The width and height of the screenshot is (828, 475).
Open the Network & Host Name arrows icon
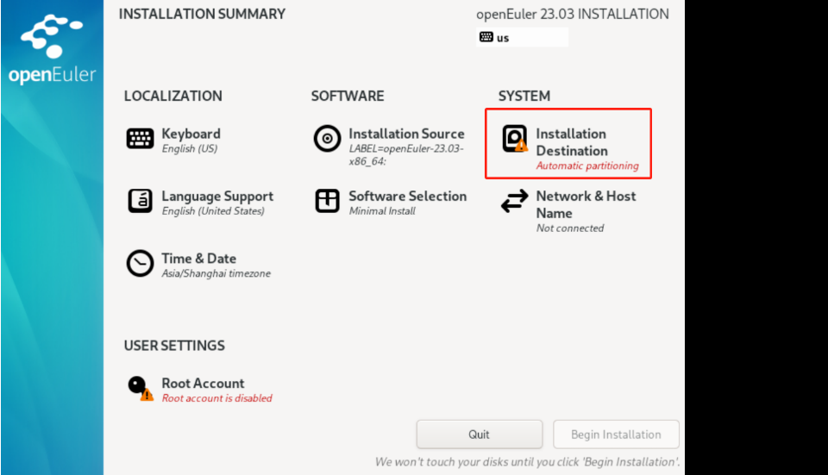(x=514, y=201)
